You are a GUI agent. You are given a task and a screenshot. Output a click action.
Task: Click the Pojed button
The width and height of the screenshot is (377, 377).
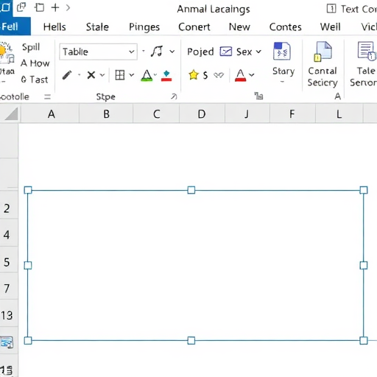(x=200, y=52)
